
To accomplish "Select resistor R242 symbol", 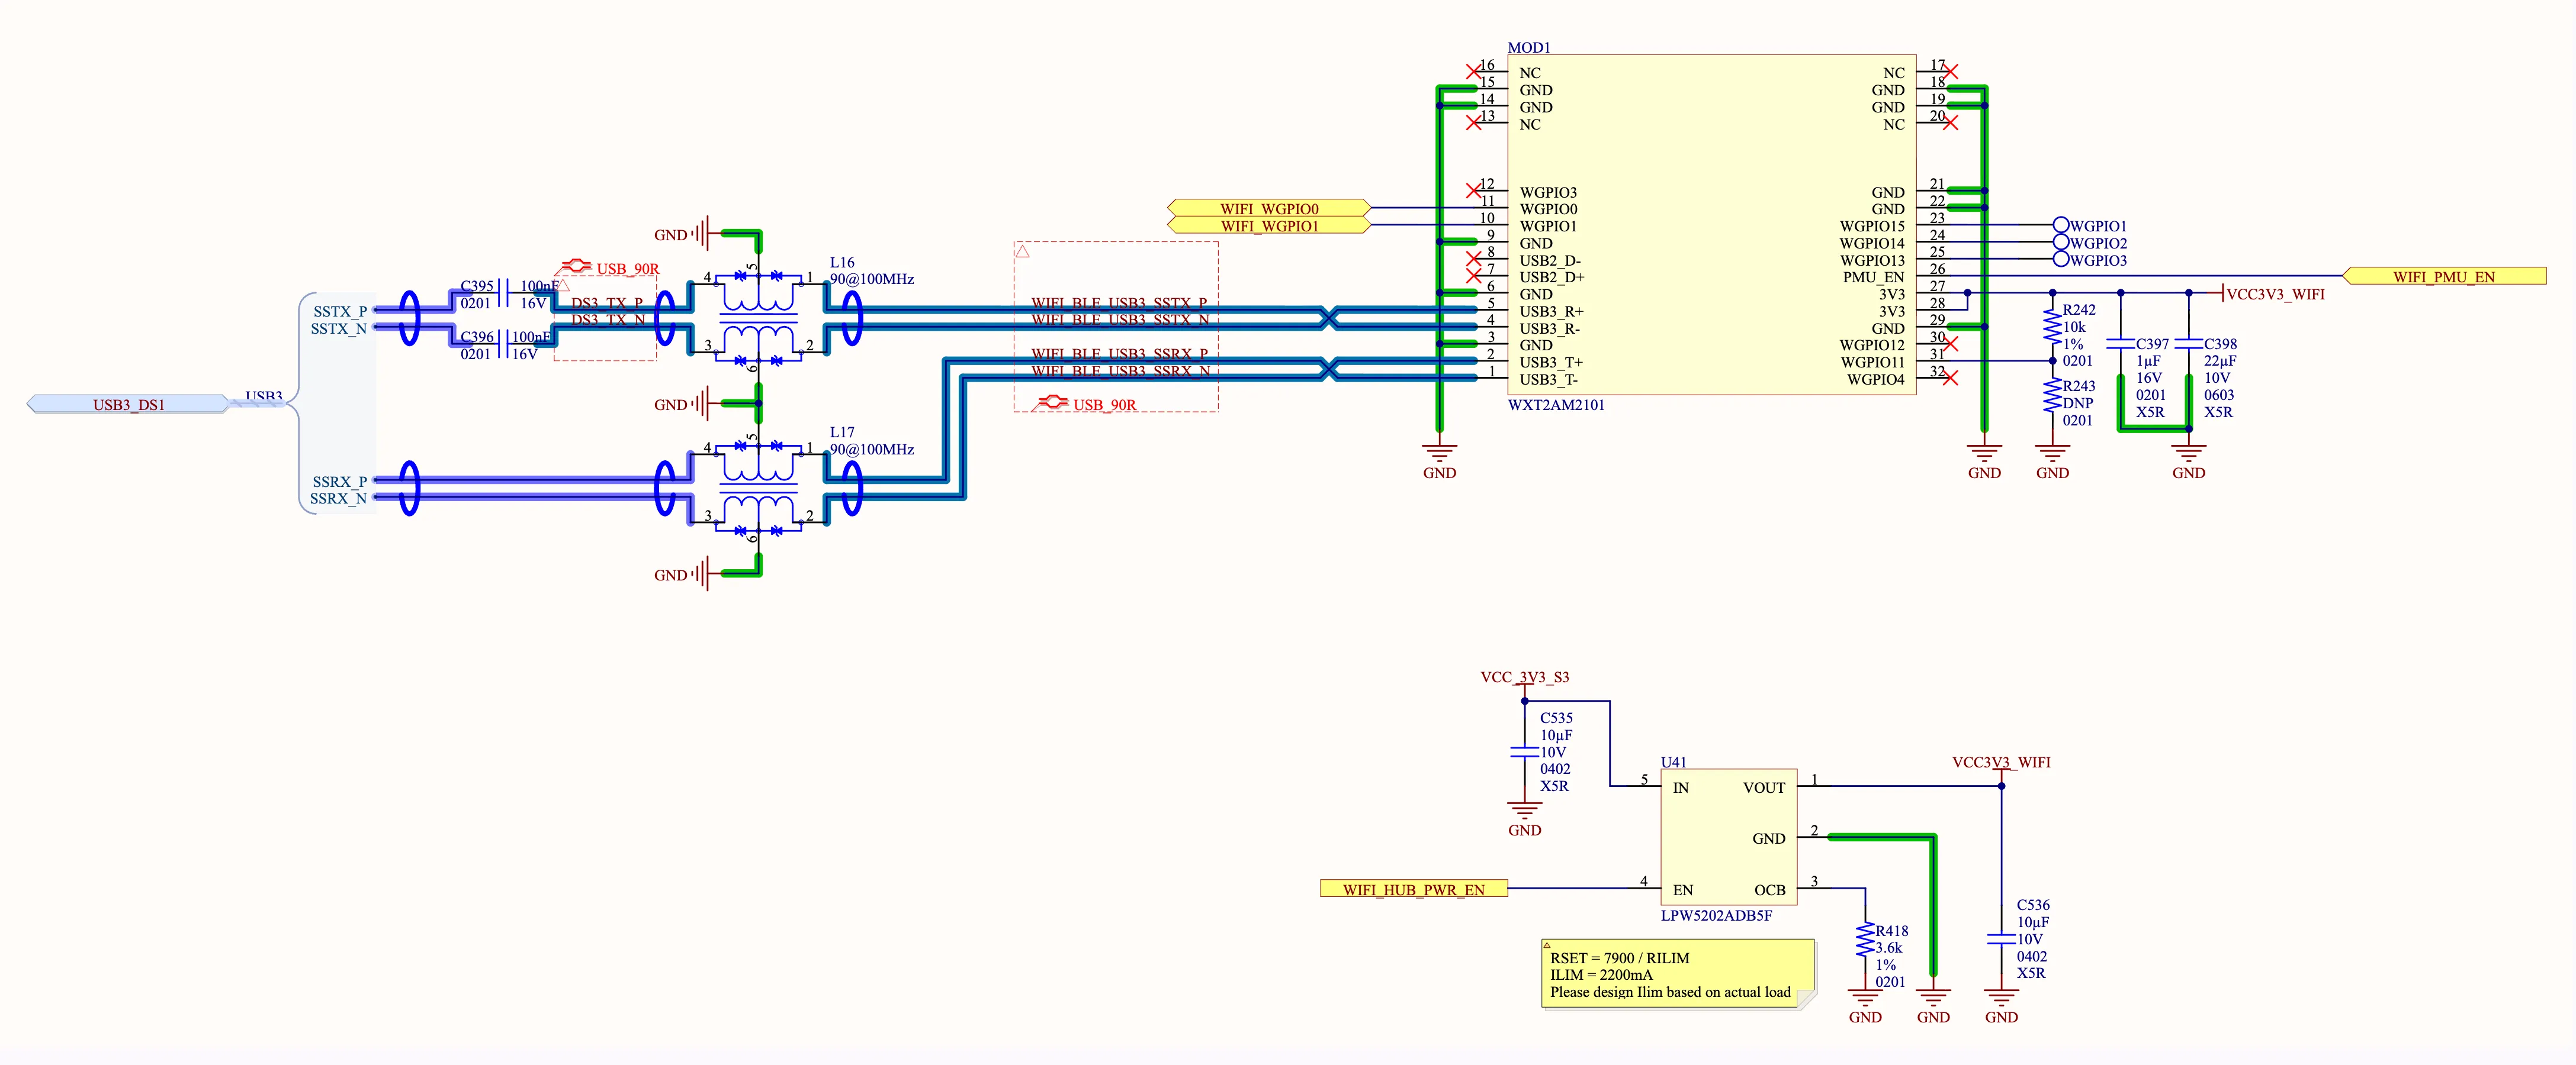I will coord(2052,327).
